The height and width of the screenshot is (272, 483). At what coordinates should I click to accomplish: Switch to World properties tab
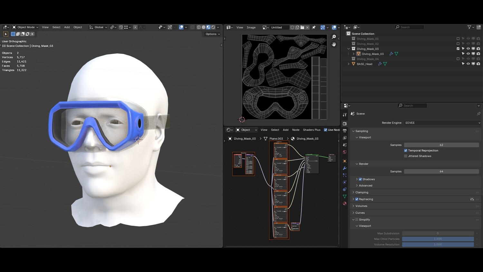345,152
